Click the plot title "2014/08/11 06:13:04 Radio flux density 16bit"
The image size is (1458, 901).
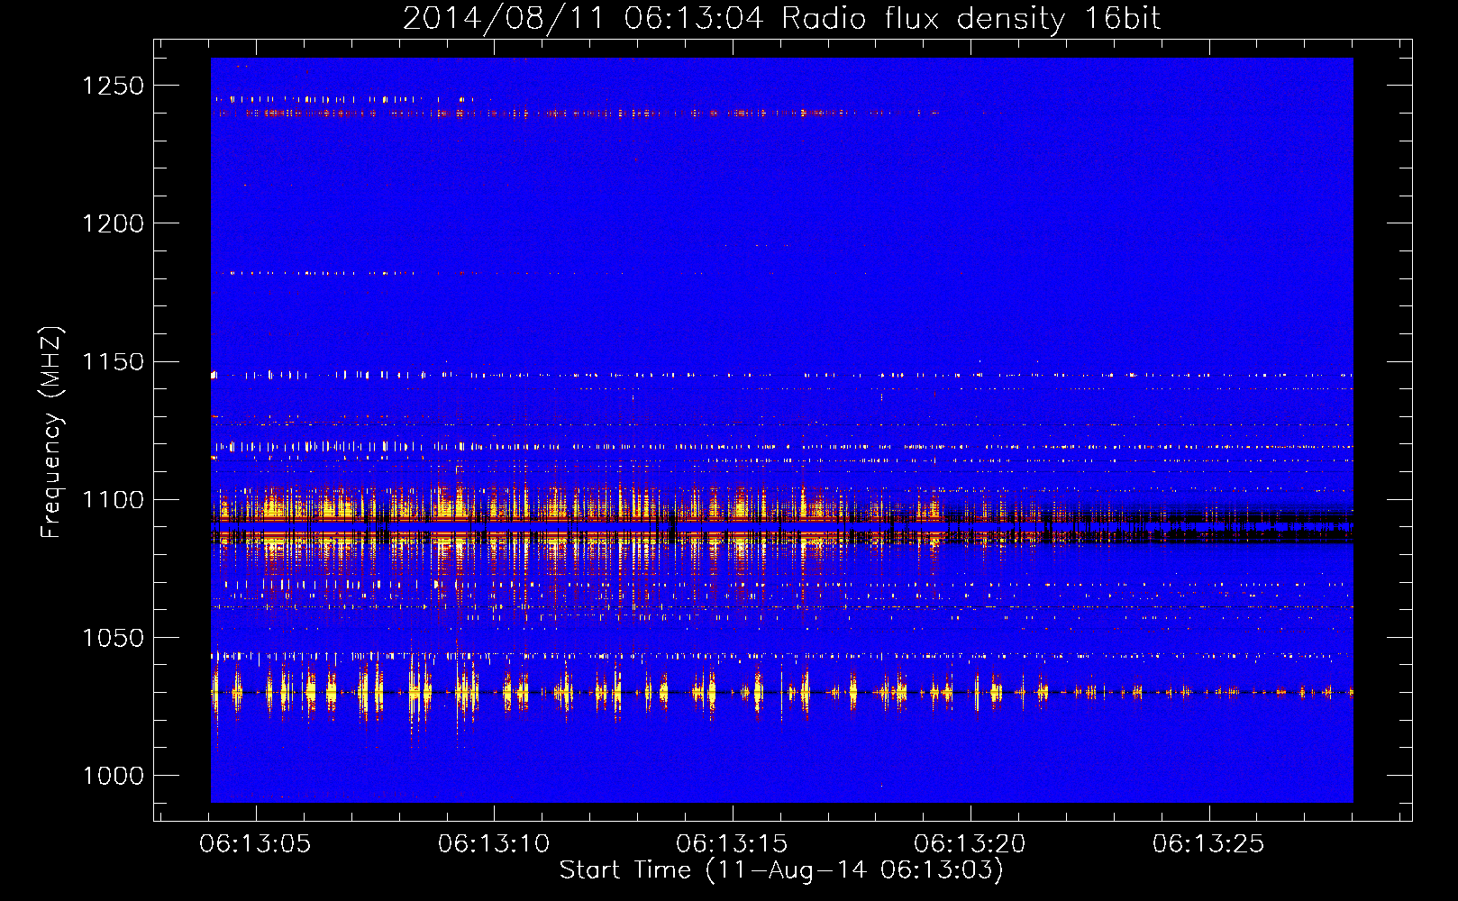click(781, 18)
